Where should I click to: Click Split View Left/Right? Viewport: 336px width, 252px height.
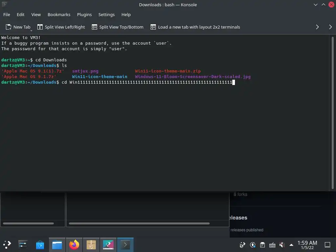(61, 27)
